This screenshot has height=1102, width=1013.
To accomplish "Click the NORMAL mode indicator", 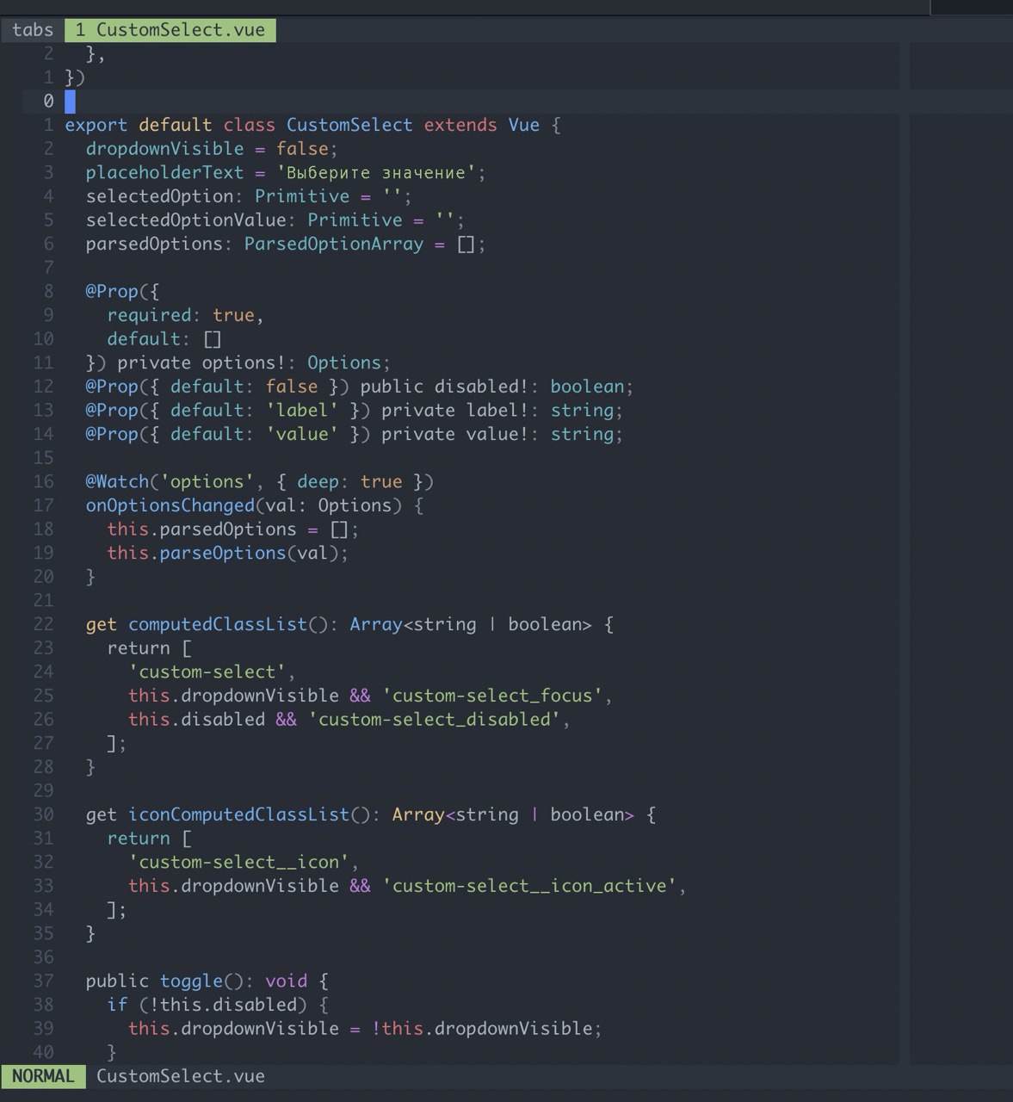I will [43, 1076].
